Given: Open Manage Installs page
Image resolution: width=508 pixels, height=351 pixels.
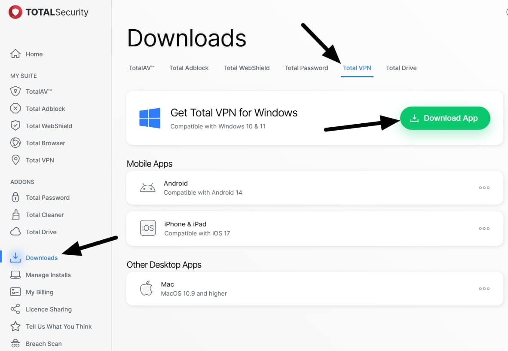Looking at the screenshot, I should [48, 275].
